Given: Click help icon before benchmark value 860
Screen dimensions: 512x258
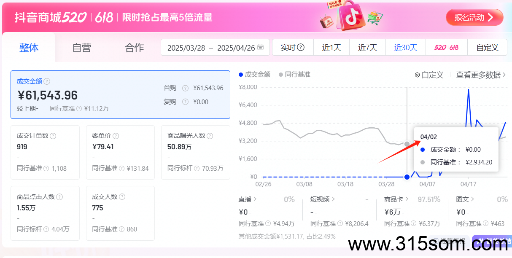Looking at the screenshot, I should [x=121, y=229].
